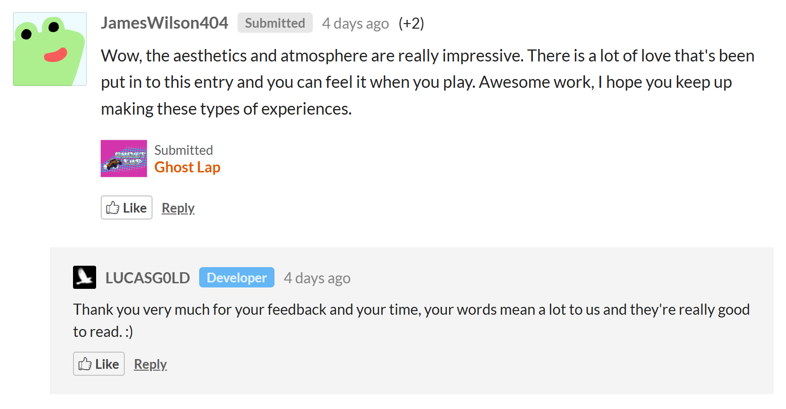Click the 'Submitted' label above Ghost Lap
786x409 pixels.
coord(183,150)
